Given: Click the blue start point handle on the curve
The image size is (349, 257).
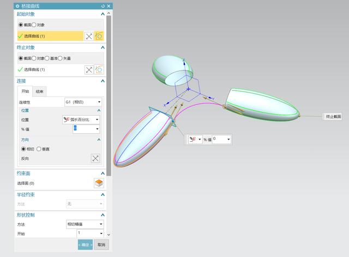Looking at the screenshot, I should (x=173, y=121).
